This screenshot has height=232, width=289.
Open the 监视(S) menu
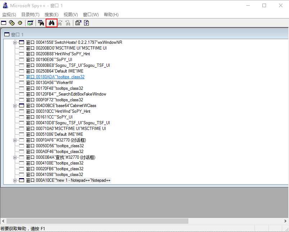tap(9, 15)
